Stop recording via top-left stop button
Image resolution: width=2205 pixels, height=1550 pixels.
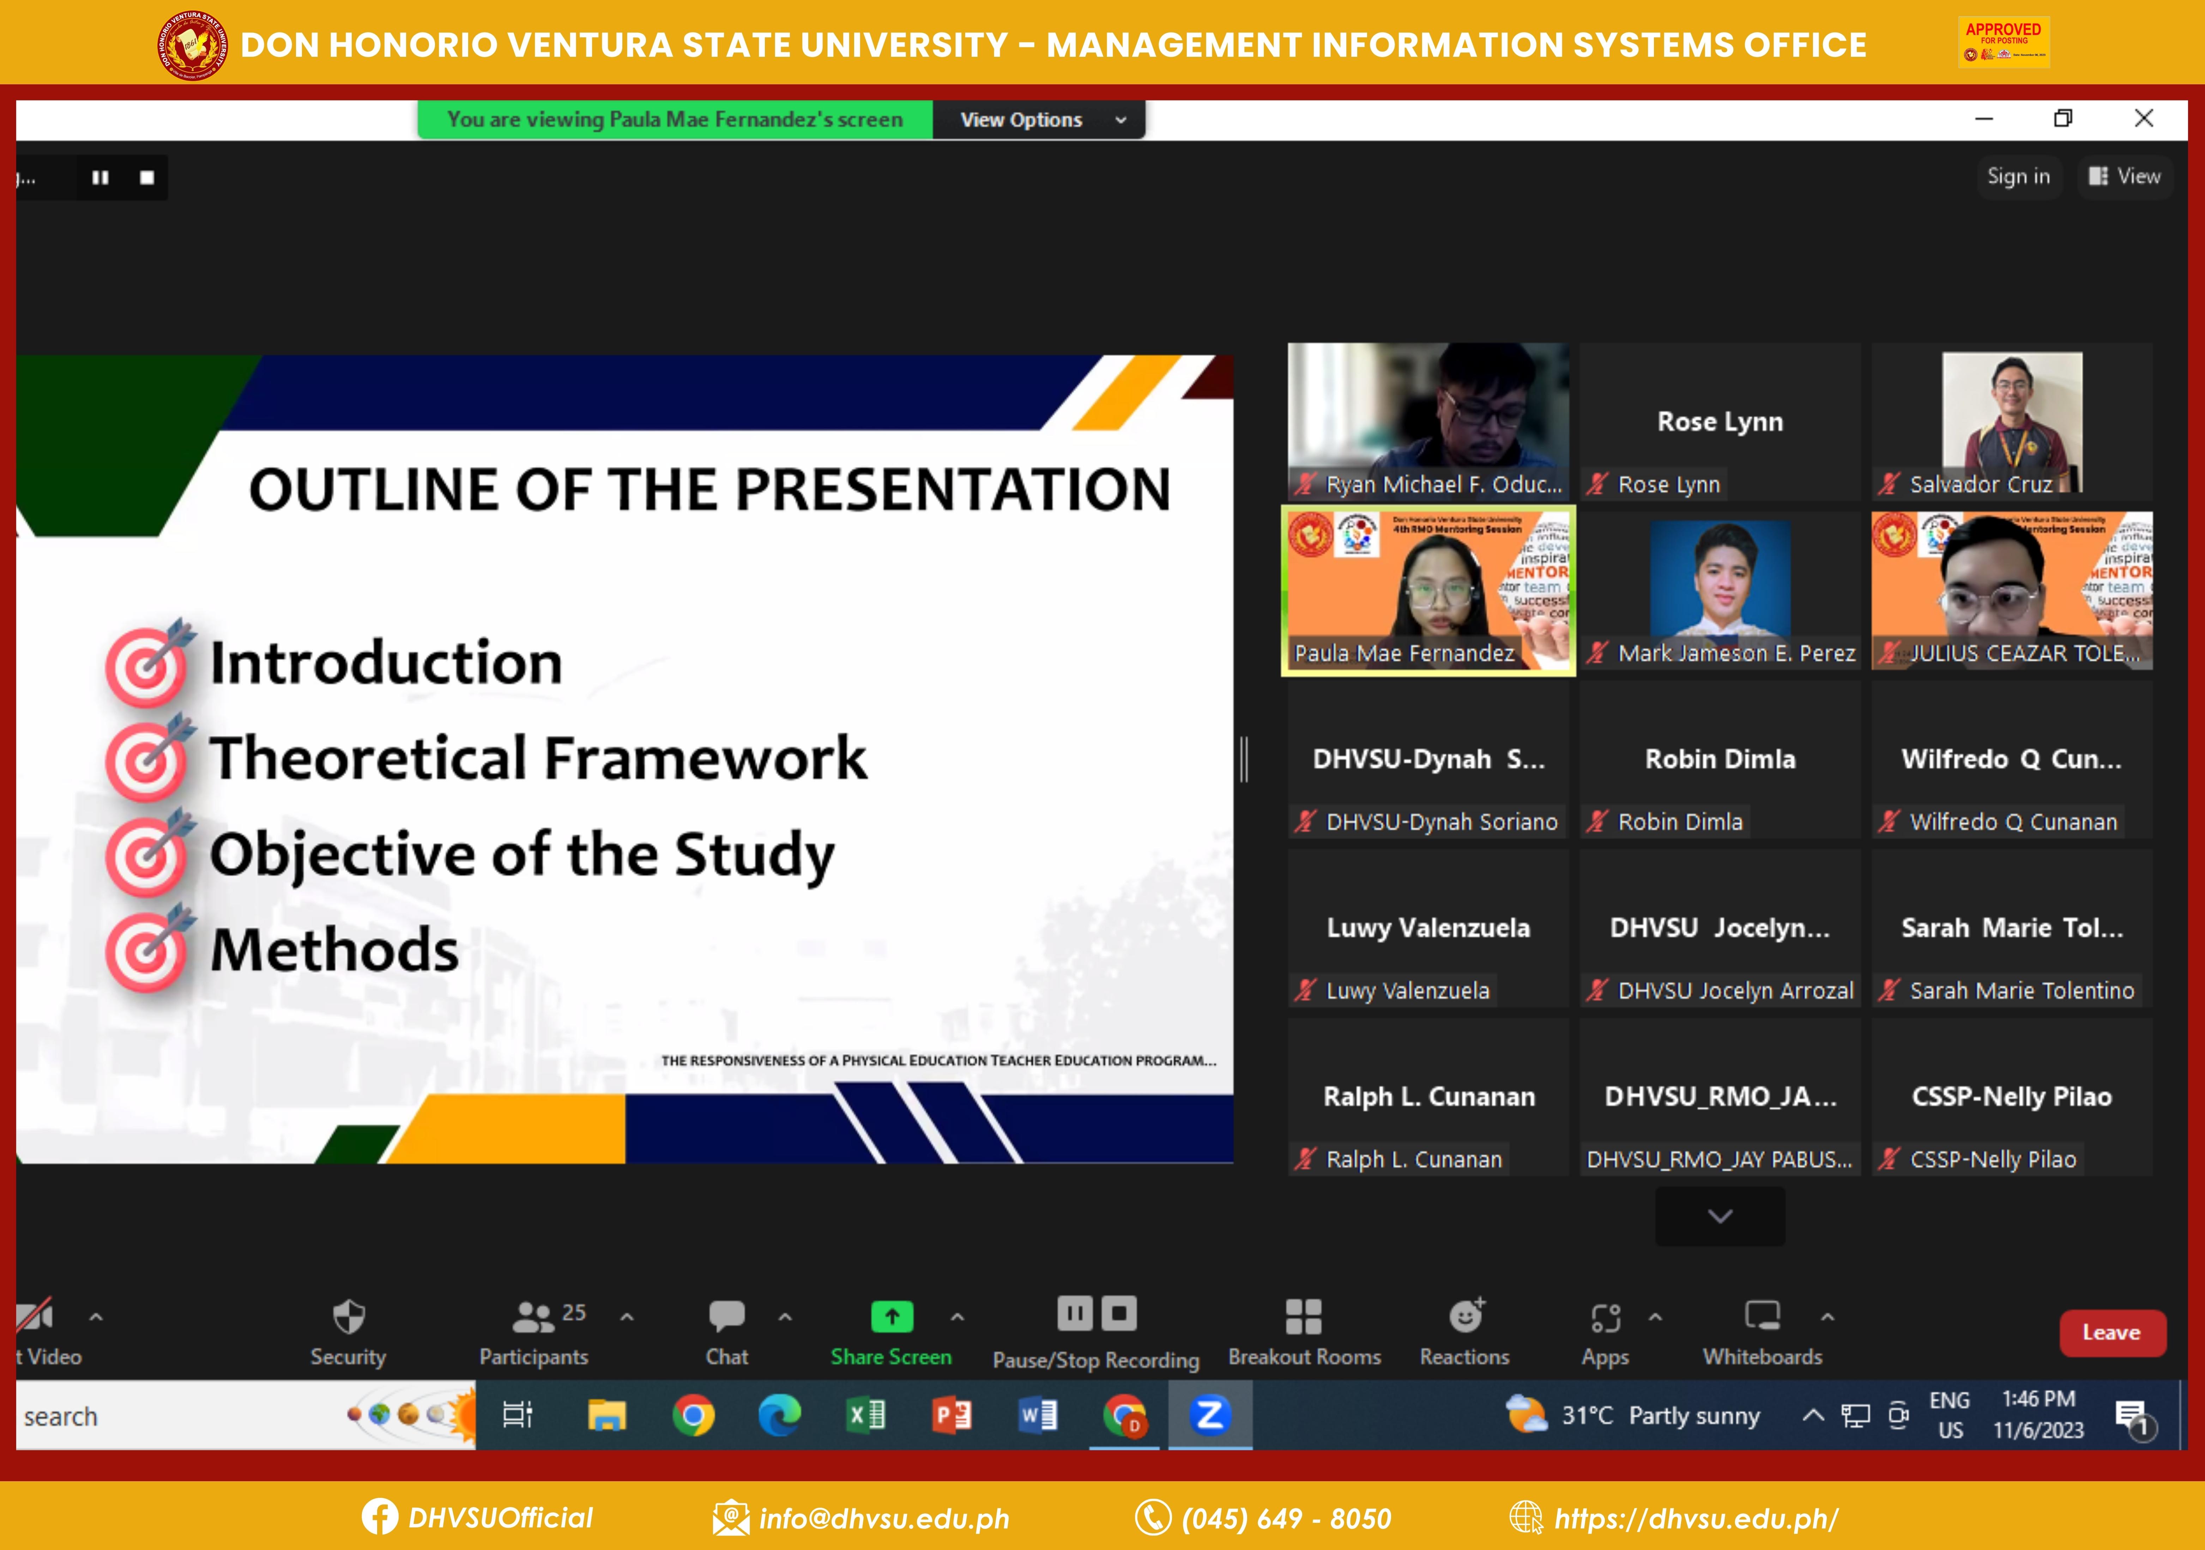coord(147,178)
